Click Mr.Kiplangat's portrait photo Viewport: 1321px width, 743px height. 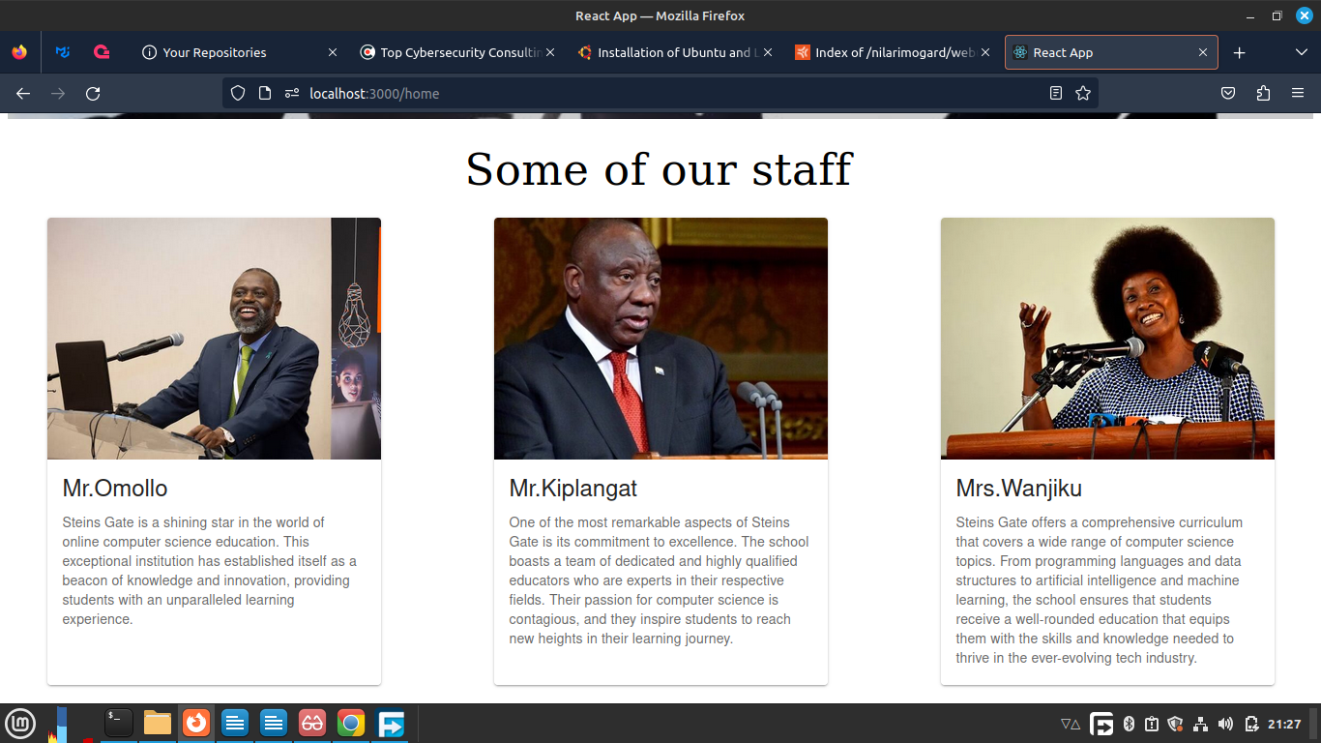660,338
